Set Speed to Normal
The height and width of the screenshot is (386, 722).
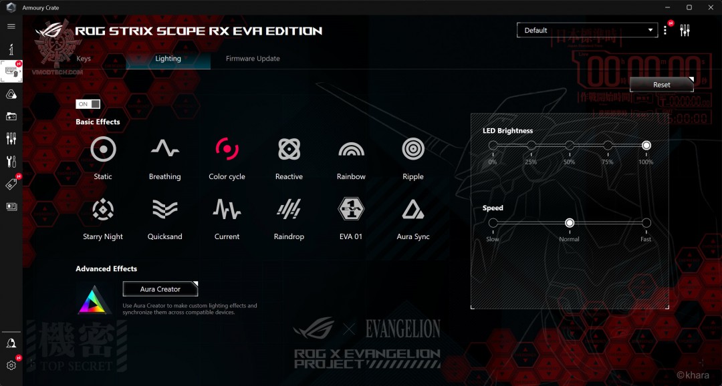[570, 223]
